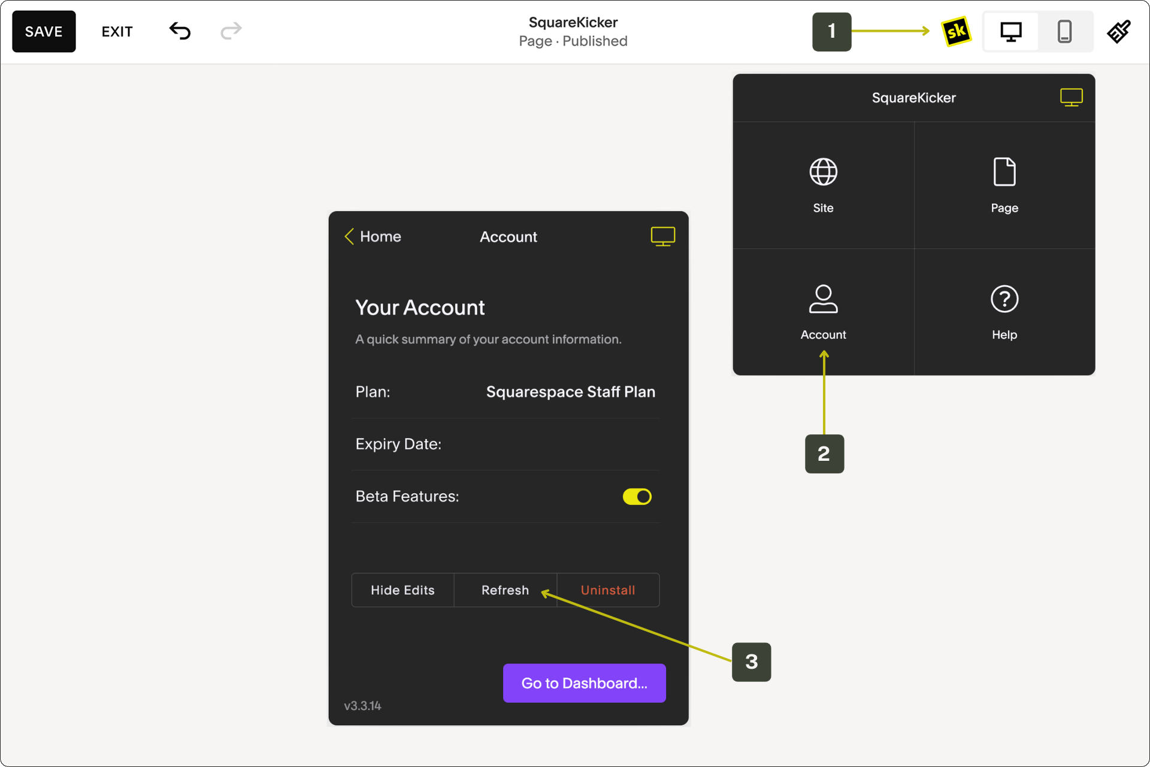Screen dimensions: 1150x767
Task: Click the desktop monitor icon in Account panel
Action: click(663, 236)
